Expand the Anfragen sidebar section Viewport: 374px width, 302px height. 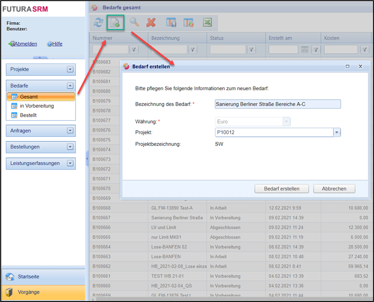pyautogui.click(x=70, y=131)
